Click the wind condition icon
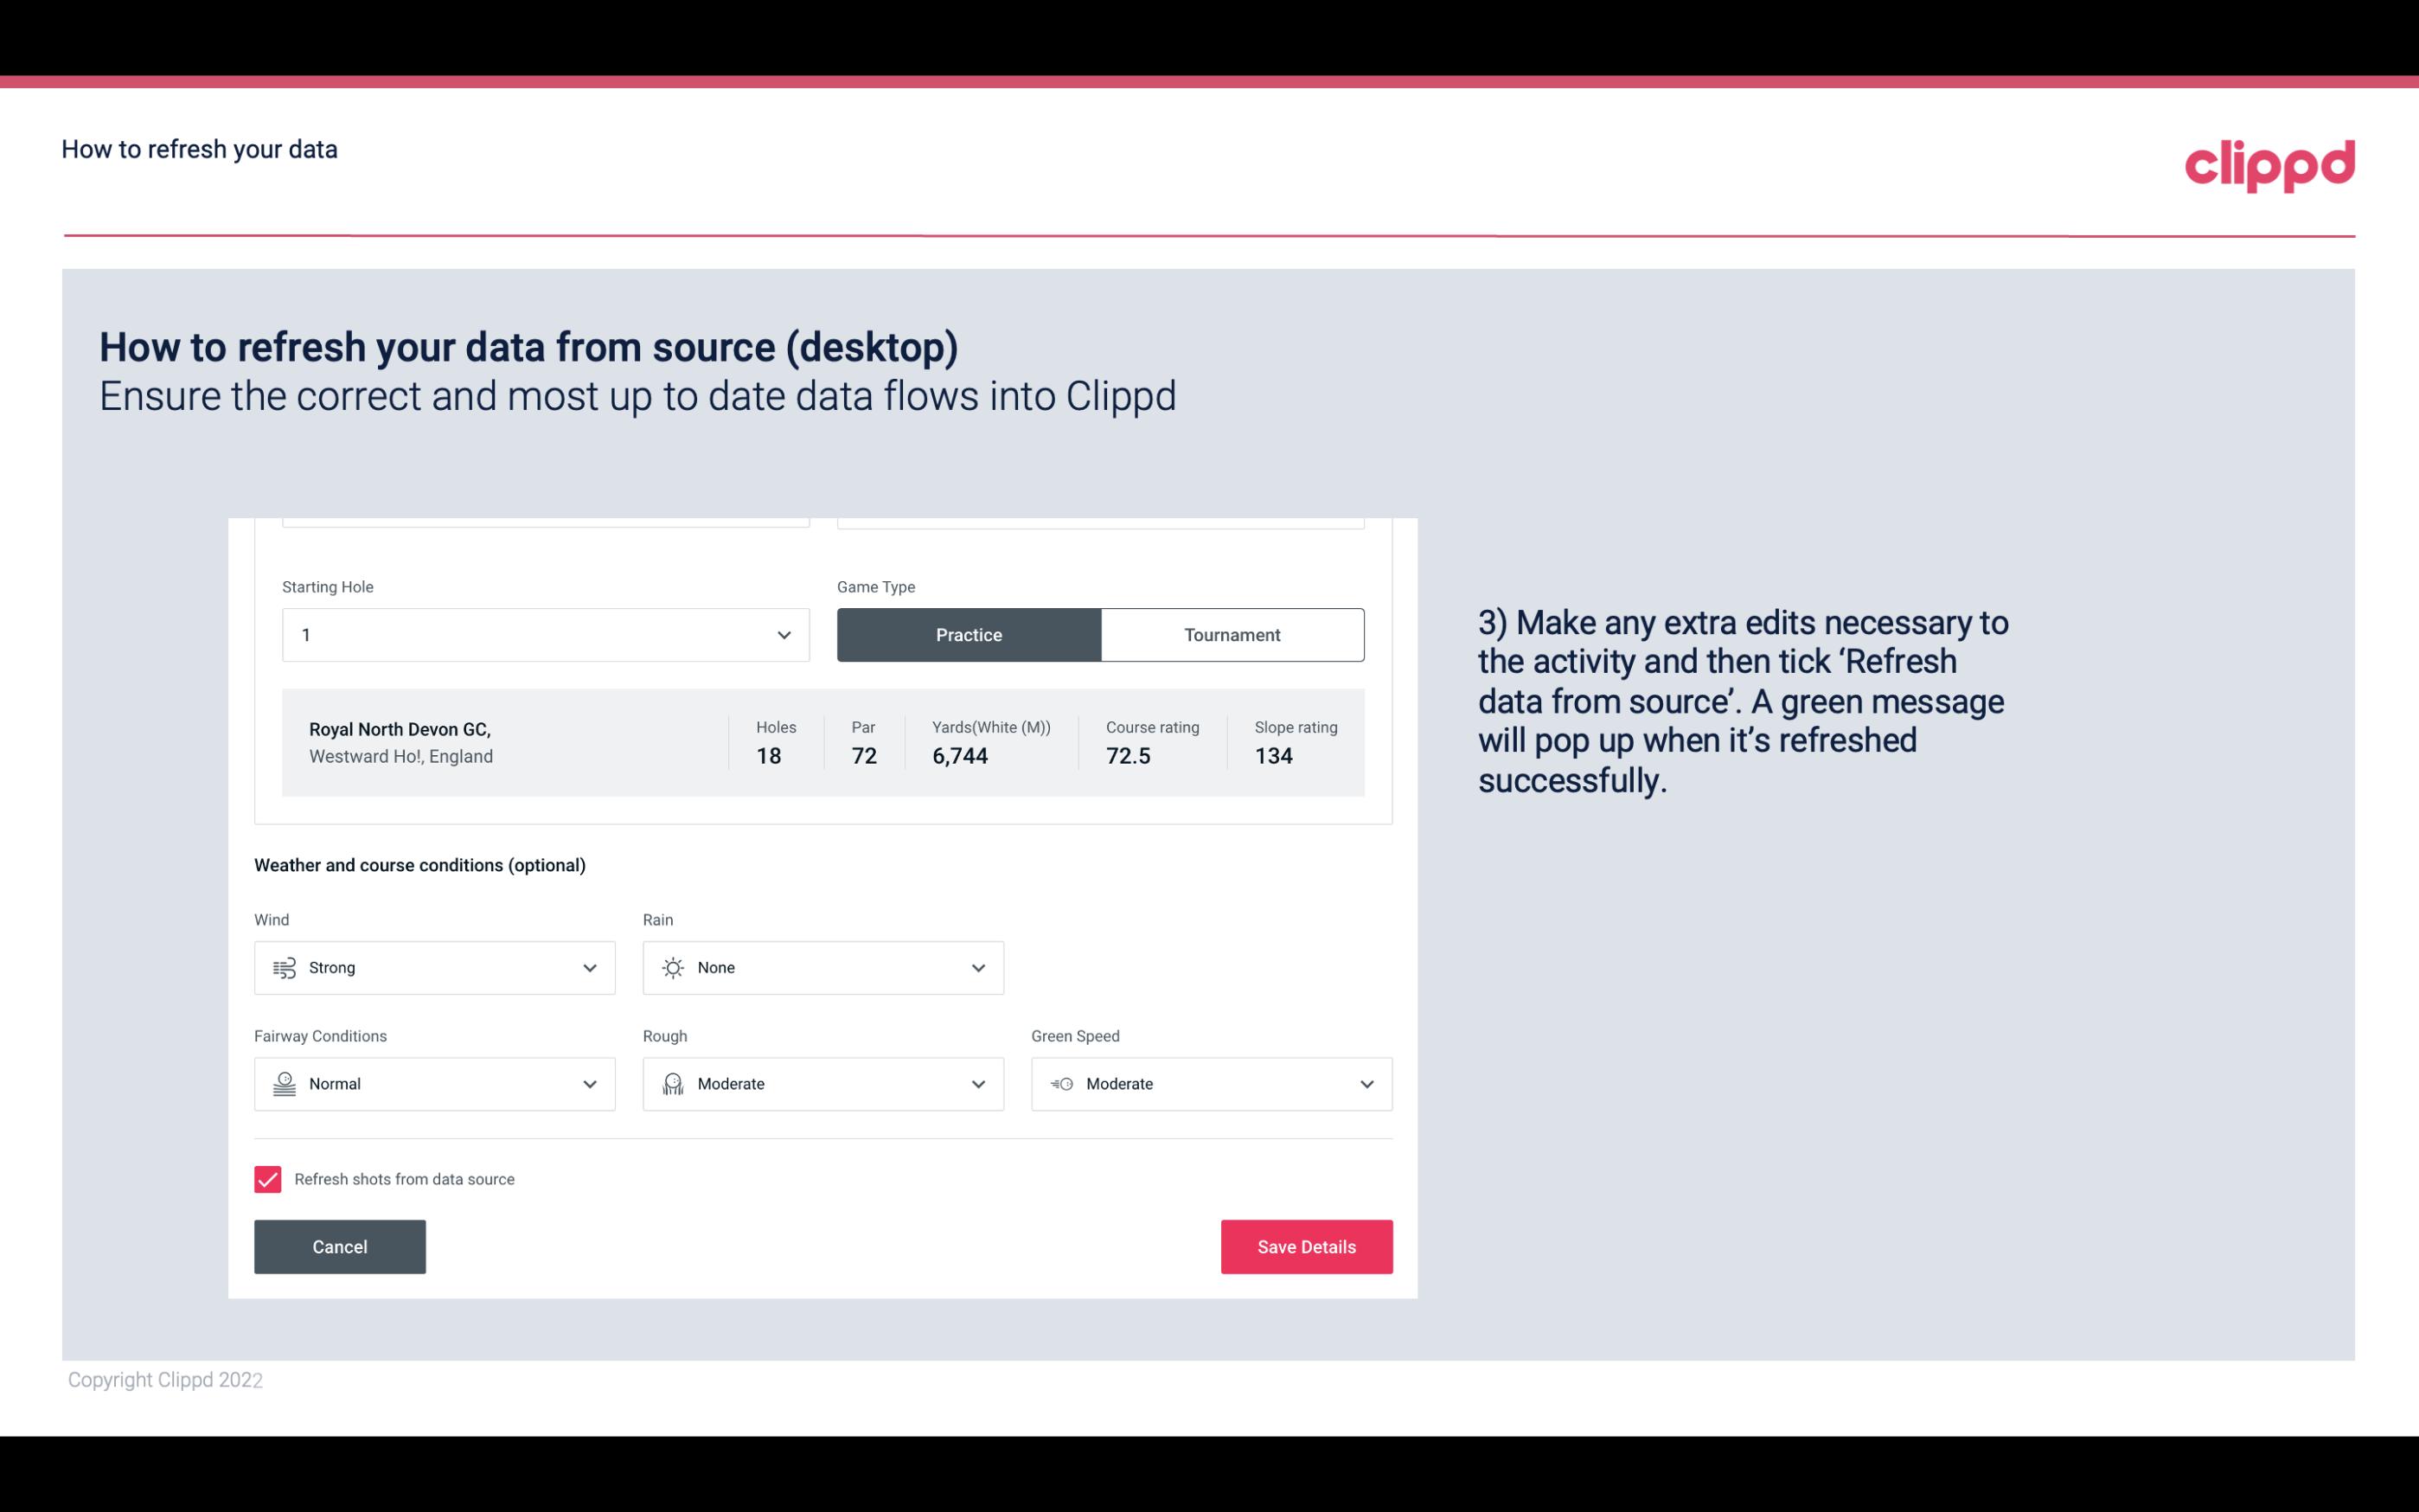The width and height of the screenshot is (2419, 1512). pos(284,967)
